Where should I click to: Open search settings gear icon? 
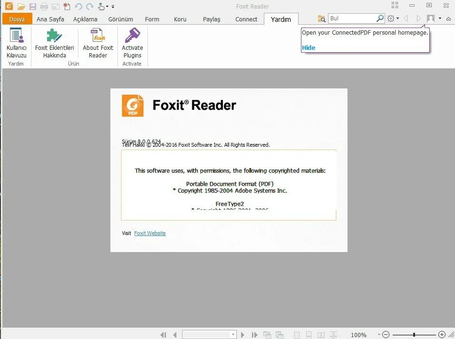pyautogui.click(x=391, y=18)
